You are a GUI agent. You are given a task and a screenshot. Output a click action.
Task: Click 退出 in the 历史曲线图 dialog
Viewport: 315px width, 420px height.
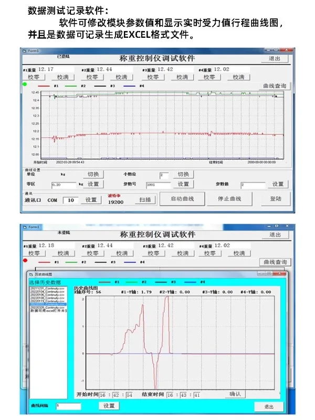(269, 406)
